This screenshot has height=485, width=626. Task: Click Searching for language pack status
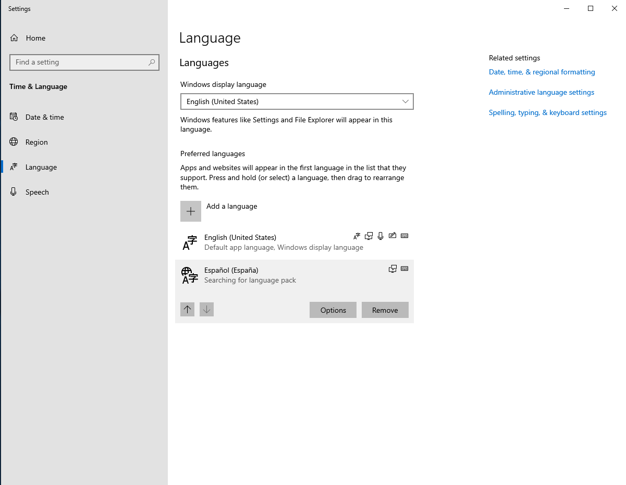[250, 280]
